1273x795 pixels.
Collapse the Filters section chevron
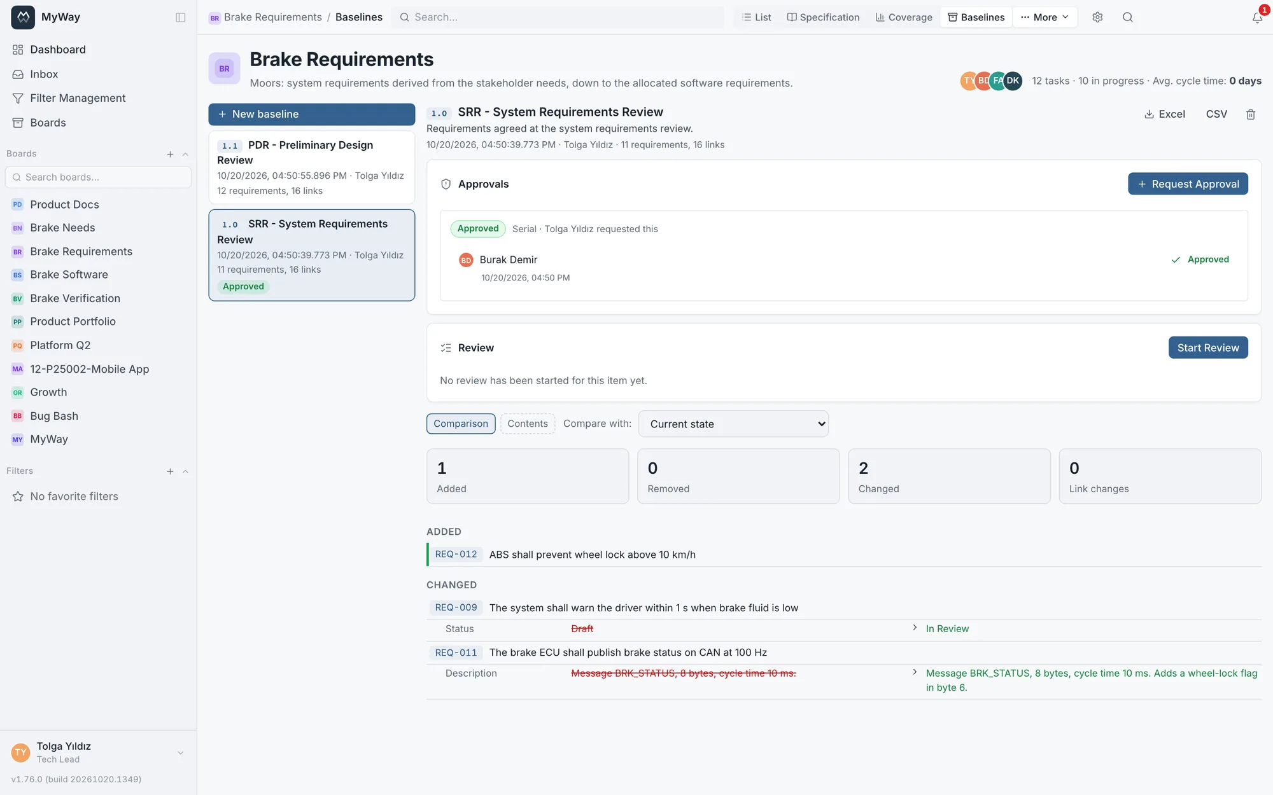coord(185,471)
